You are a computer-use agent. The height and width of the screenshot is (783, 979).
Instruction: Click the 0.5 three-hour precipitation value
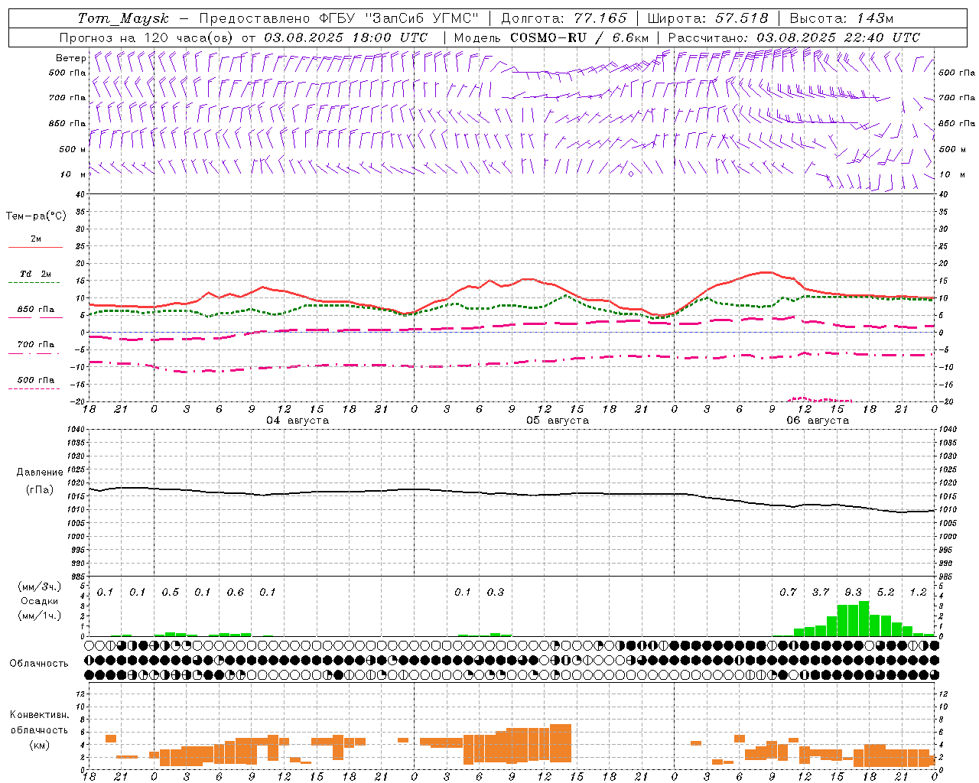pos(171,592)
